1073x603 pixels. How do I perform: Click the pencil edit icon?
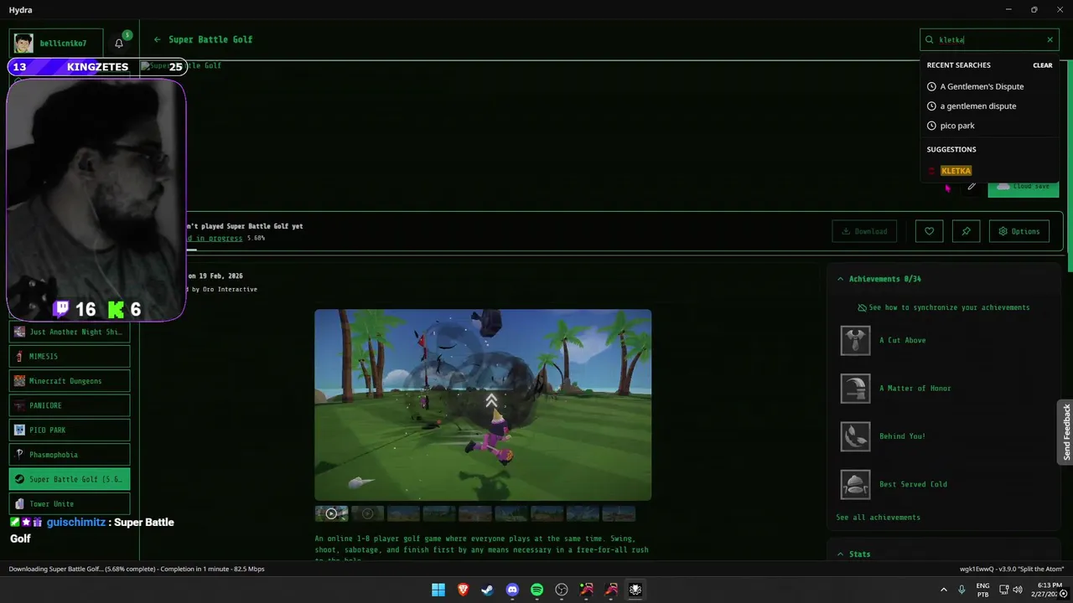coord(972,186)
